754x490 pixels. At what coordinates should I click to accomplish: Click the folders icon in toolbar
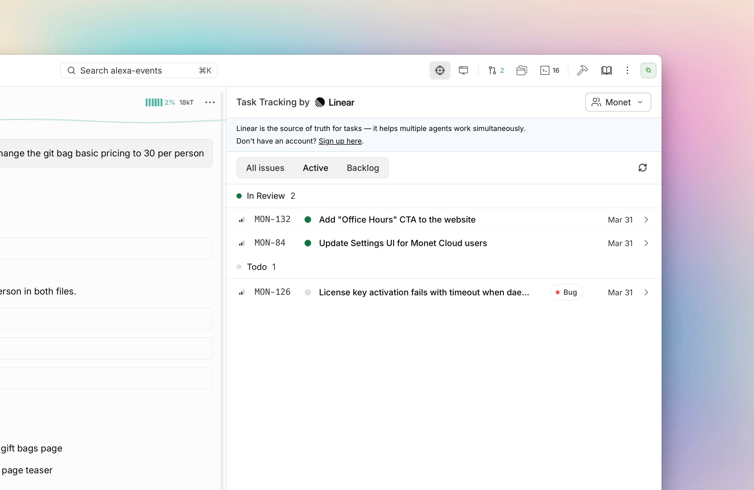pyautogui.click(x=521, y=70)
